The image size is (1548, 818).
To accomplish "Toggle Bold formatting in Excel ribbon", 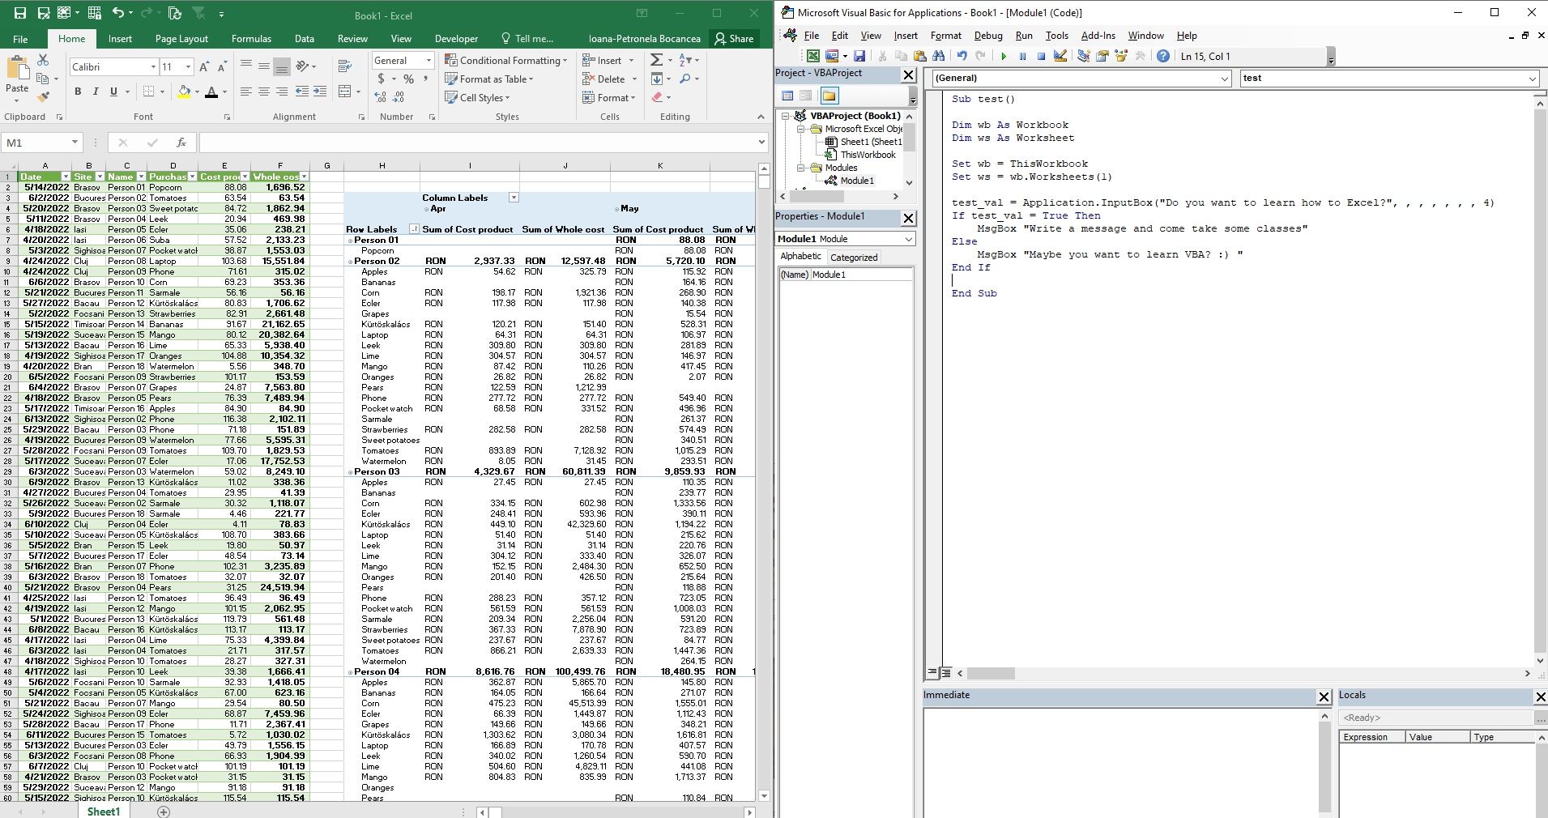I will click(x=78, y=92).
